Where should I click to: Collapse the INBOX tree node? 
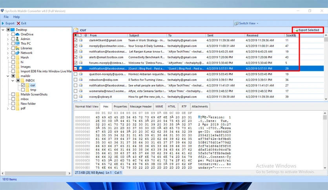point(13,80)
